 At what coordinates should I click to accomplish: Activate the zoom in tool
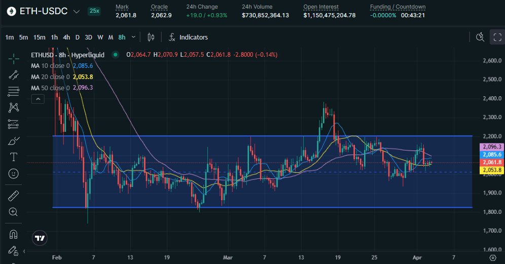tap(14, 212)
